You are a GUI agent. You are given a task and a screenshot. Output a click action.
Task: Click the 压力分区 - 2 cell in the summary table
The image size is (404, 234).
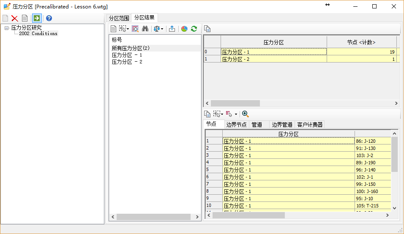pyautogui.click(x=273, y=59)
